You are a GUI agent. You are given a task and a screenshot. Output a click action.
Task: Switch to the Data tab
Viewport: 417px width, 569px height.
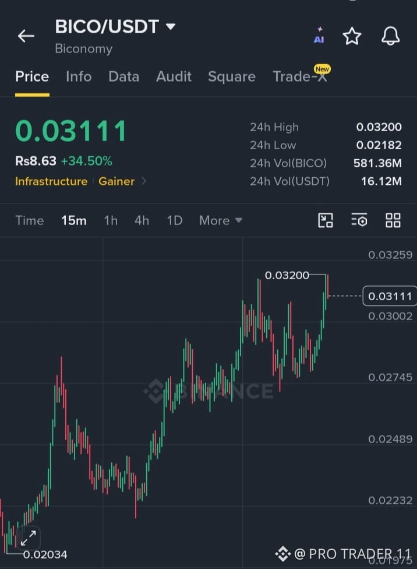(123, 76)
